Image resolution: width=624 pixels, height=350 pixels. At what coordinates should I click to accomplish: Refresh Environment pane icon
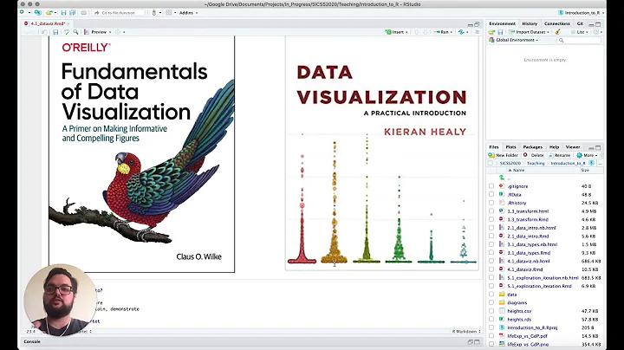click(595, 32)
